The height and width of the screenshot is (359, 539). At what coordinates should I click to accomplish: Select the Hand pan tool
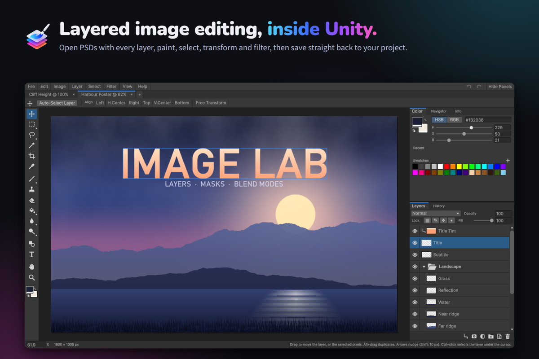(x=32, y=267)
